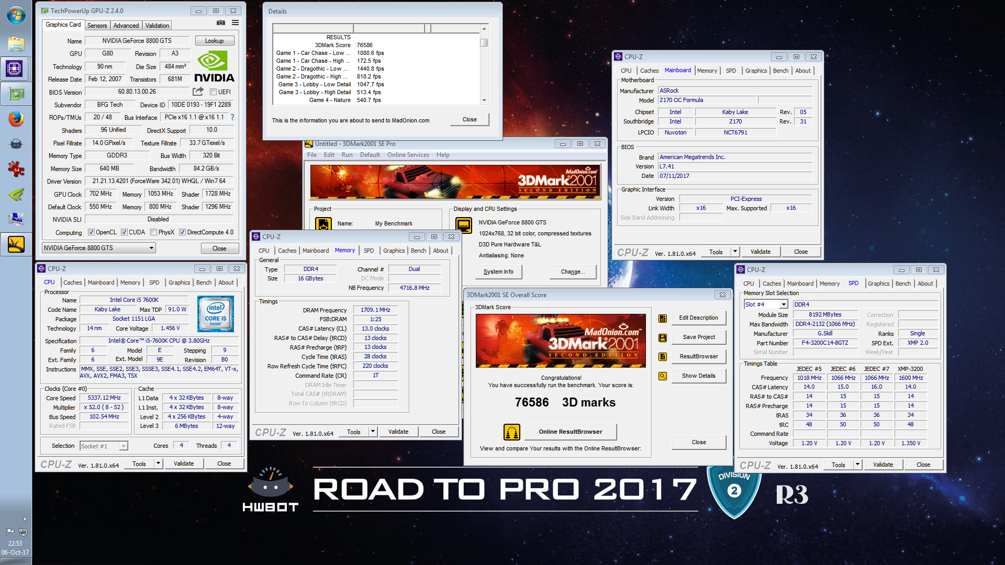Screen dimensions: 1005x565
Task: Click the Change... button in 3DMark2001
Action: 573,272
